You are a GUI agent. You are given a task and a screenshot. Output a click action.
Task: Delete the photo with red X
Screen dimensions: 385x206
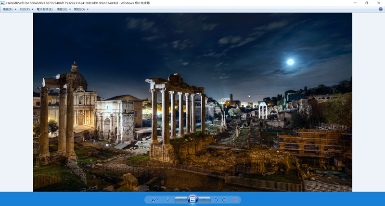point(235,200)
